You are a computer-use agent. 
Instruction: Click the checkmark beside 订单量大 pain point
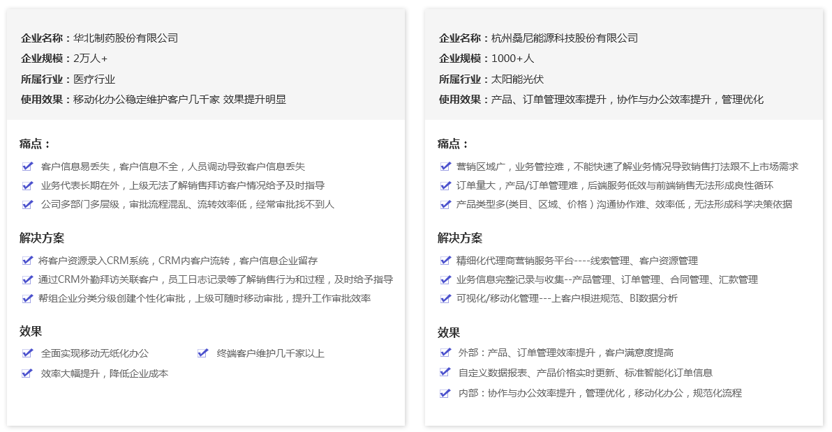point(446,185)
